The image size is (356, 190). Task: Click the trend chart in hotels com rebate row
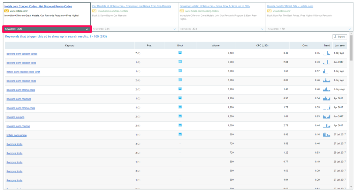[x=326, y=135]
